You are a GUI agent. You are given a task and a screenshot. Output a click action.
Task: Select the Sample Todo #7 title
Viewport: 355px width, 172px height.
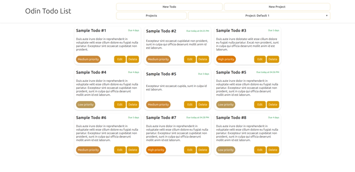(x=161, y=118)
